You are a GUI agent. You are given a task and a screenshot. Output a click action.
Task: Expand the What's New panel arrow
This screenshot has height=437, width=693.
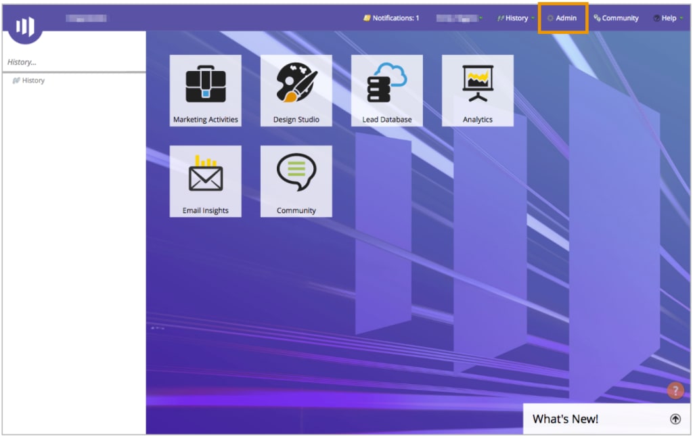pyautogui.click(x=675, y=419)
